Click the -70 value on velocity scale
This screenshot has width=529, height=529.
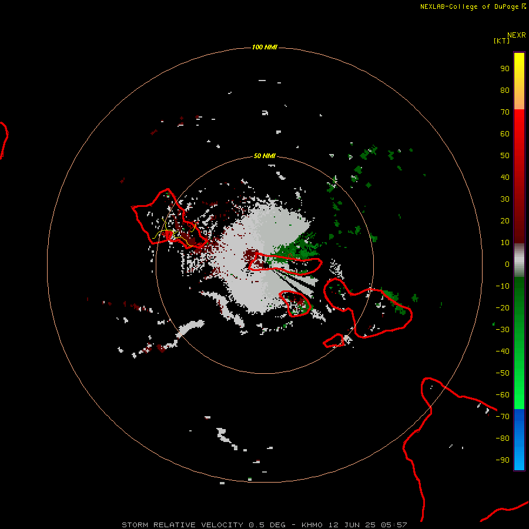tap(503, 417)
